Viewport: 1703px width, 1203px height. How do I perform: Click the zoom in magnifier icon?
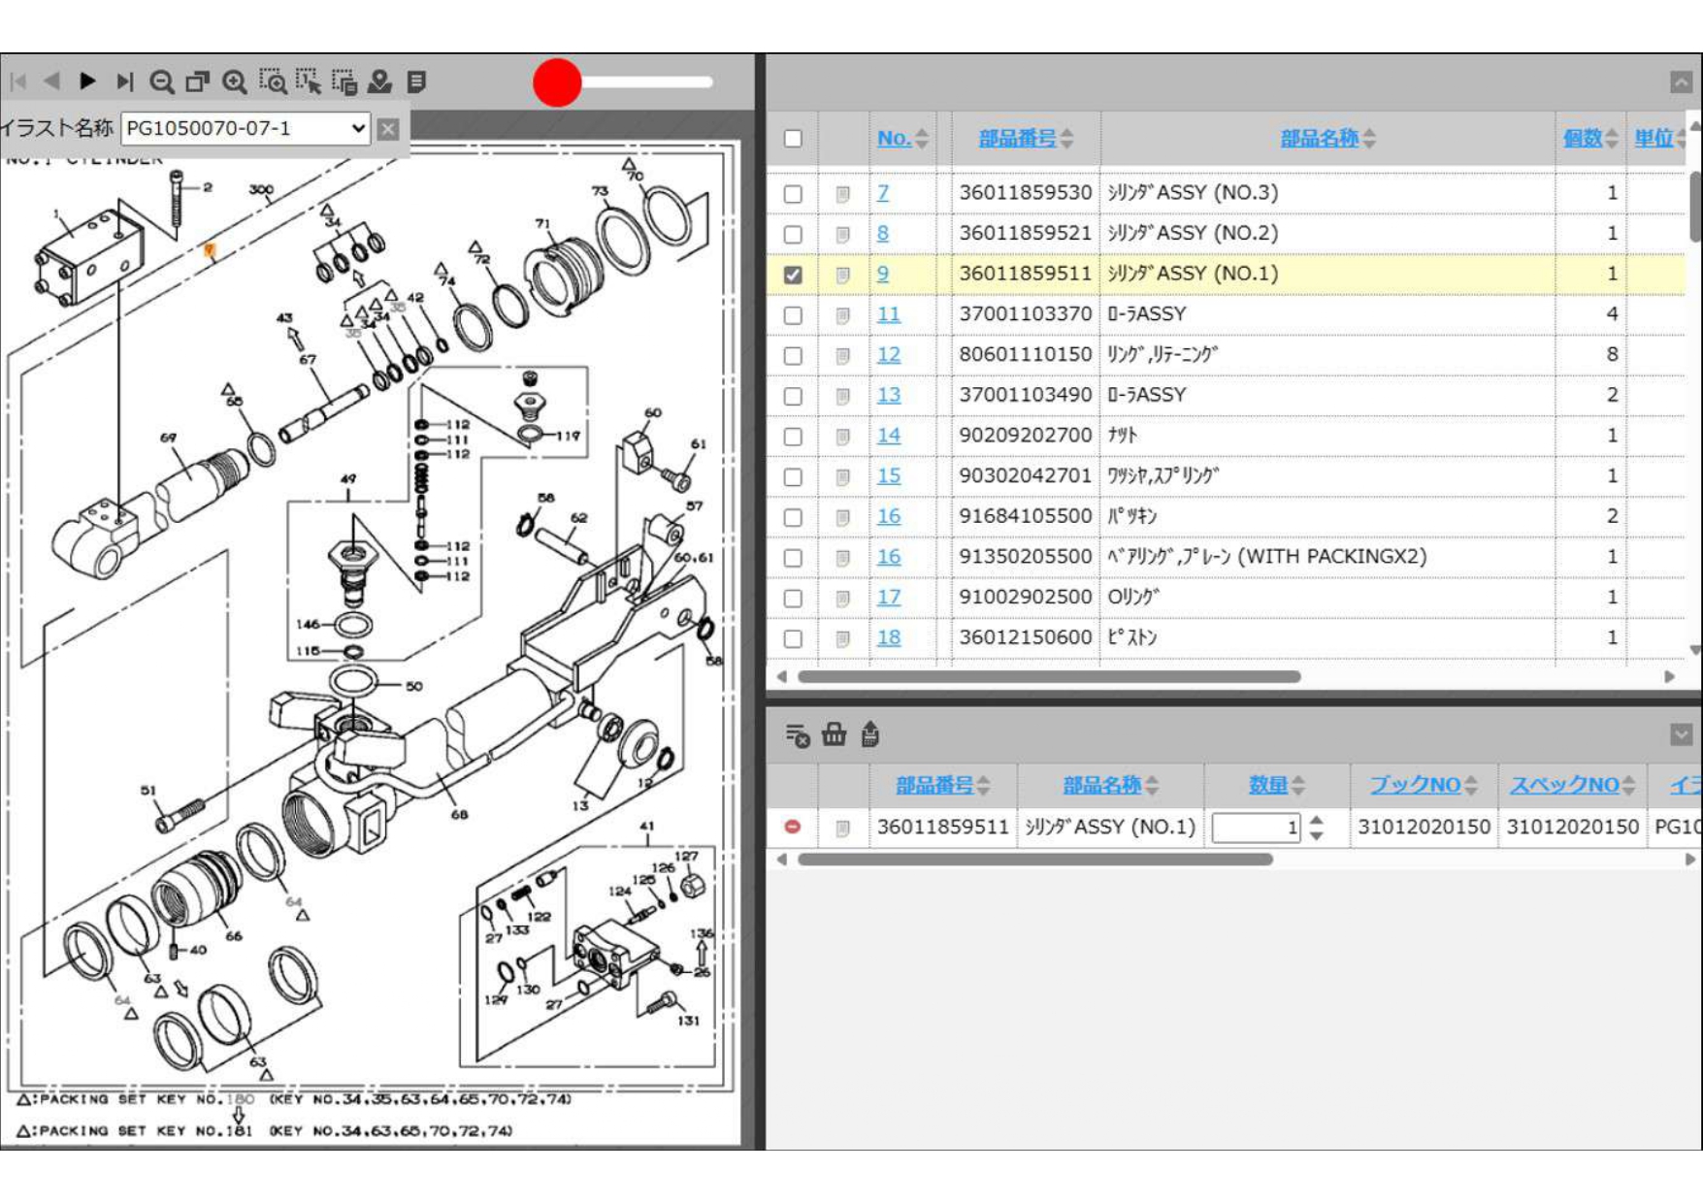[x=234, y=82]
